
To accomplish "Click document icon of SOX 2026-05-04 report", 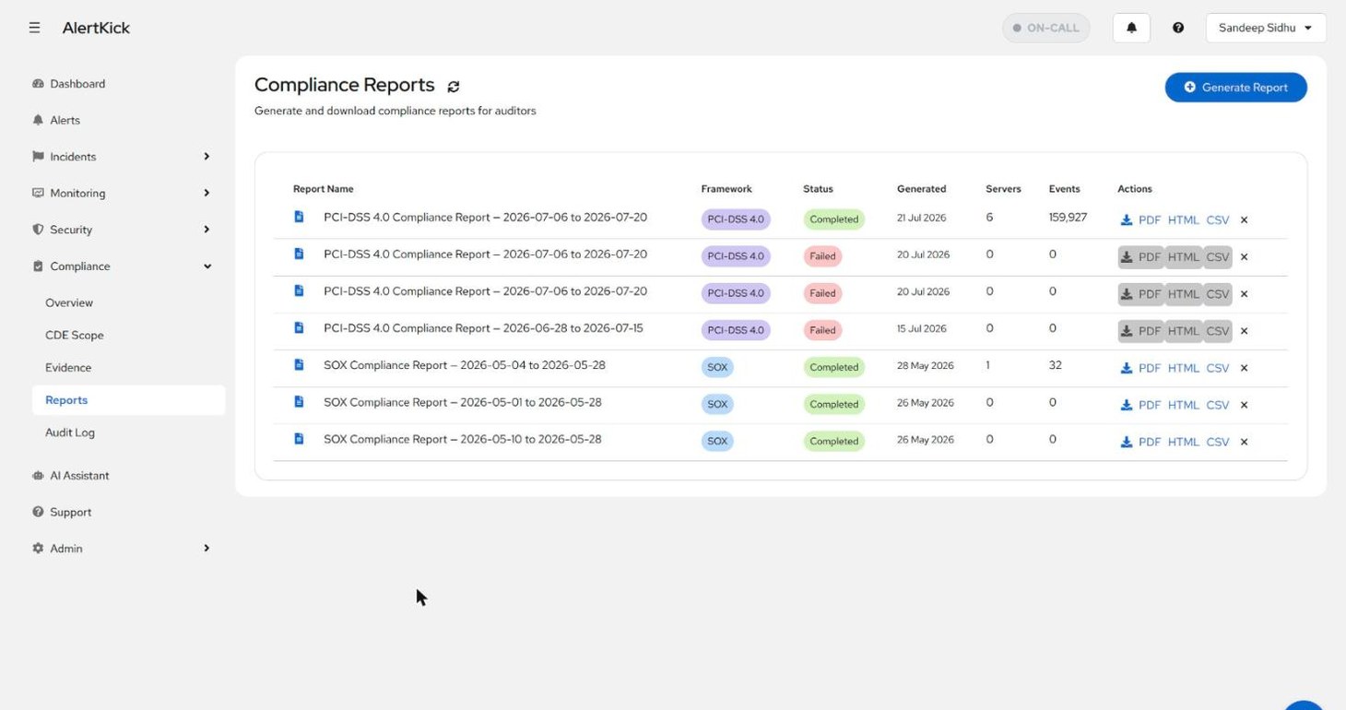I will click(299, 364).
